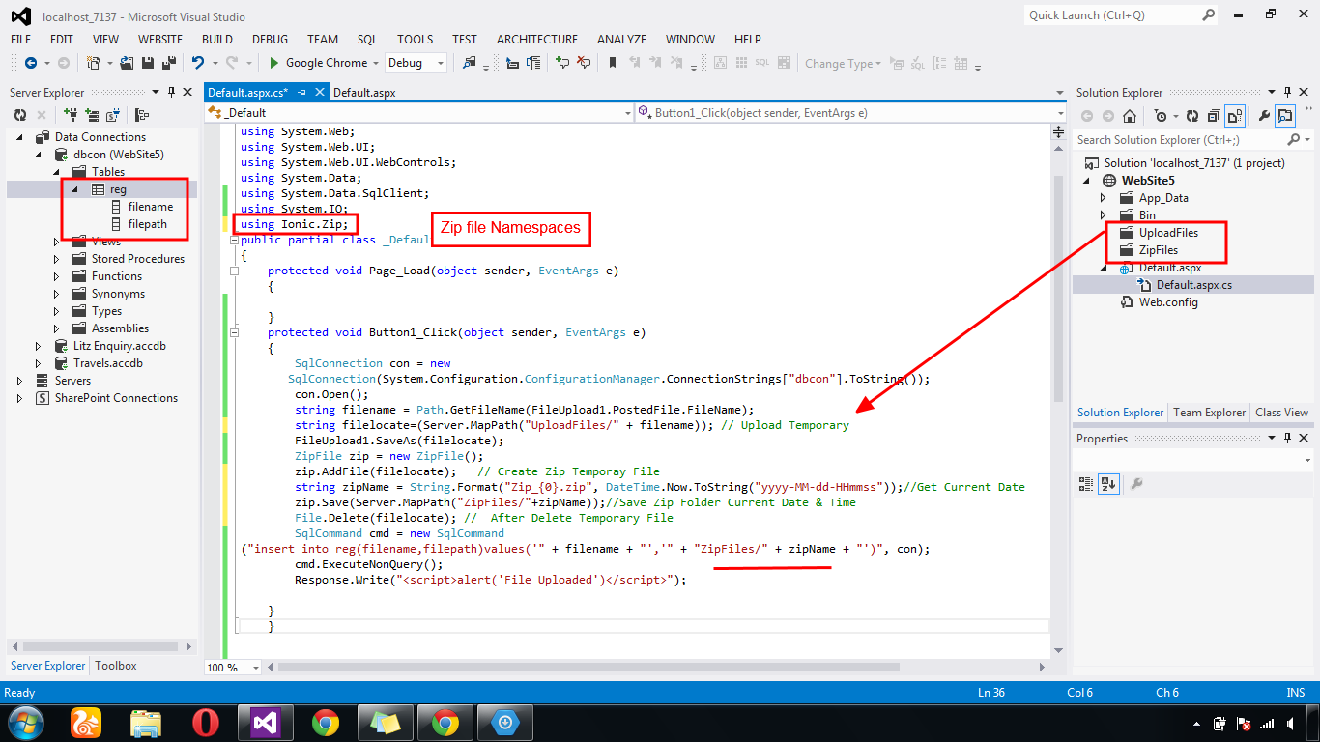Select SharePoint Connections in Server Explorer

(116, 398)
